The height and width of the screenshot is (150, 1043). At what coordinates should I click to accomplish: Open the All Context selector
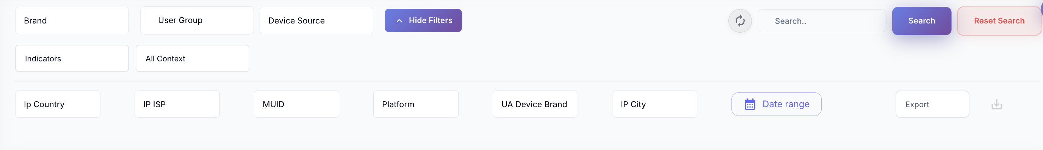point(192,59)
